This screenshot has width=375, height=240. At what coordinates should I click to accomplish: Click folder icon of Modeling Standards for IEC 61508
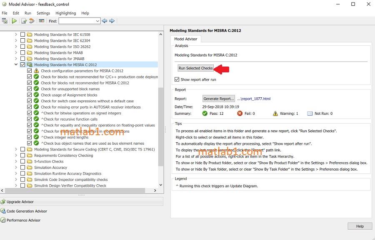click(x=30, y=35)
